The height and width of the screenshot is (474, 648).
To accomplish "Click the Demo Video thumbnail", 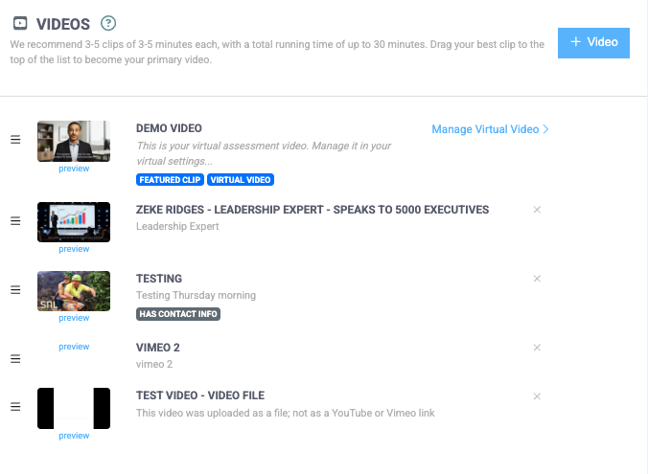I will coord(74,141).
